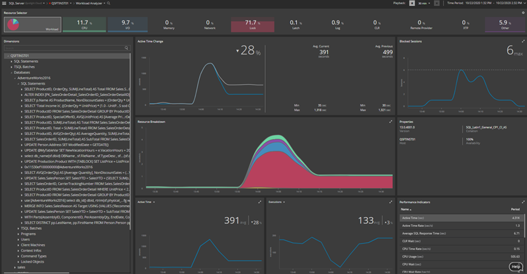Open the SQL Server breadcrumb dropdown
Viewport: 527px width, 274px height.
[44, 3]
